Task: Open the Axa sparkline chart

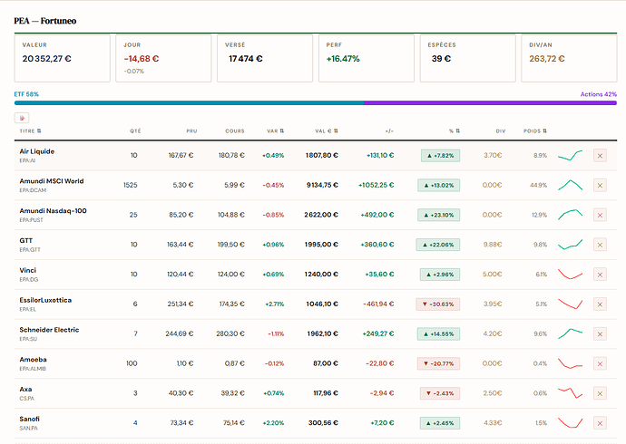Action: pyautogui.click(x=570, y=393)
